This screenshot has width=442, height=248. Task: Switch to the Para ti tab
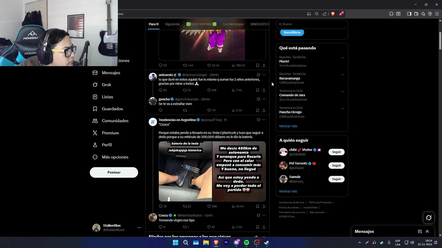pos(154,24)
